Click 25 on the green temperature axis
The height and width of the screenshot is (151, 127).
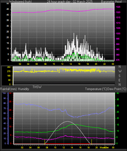pyautogui.click(x=118, y=112)
